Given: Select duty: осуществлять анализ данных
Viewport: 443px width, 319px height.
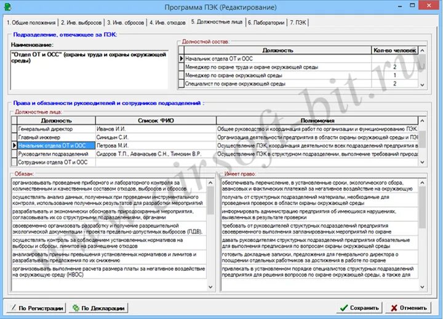Looking at the screenshot, I should (109, 200).
